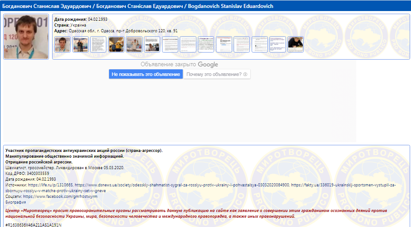The height and width of the screenshot is (227, 411).
Task: View the fifth gallery thumbnail
Action: pos(134,45)
